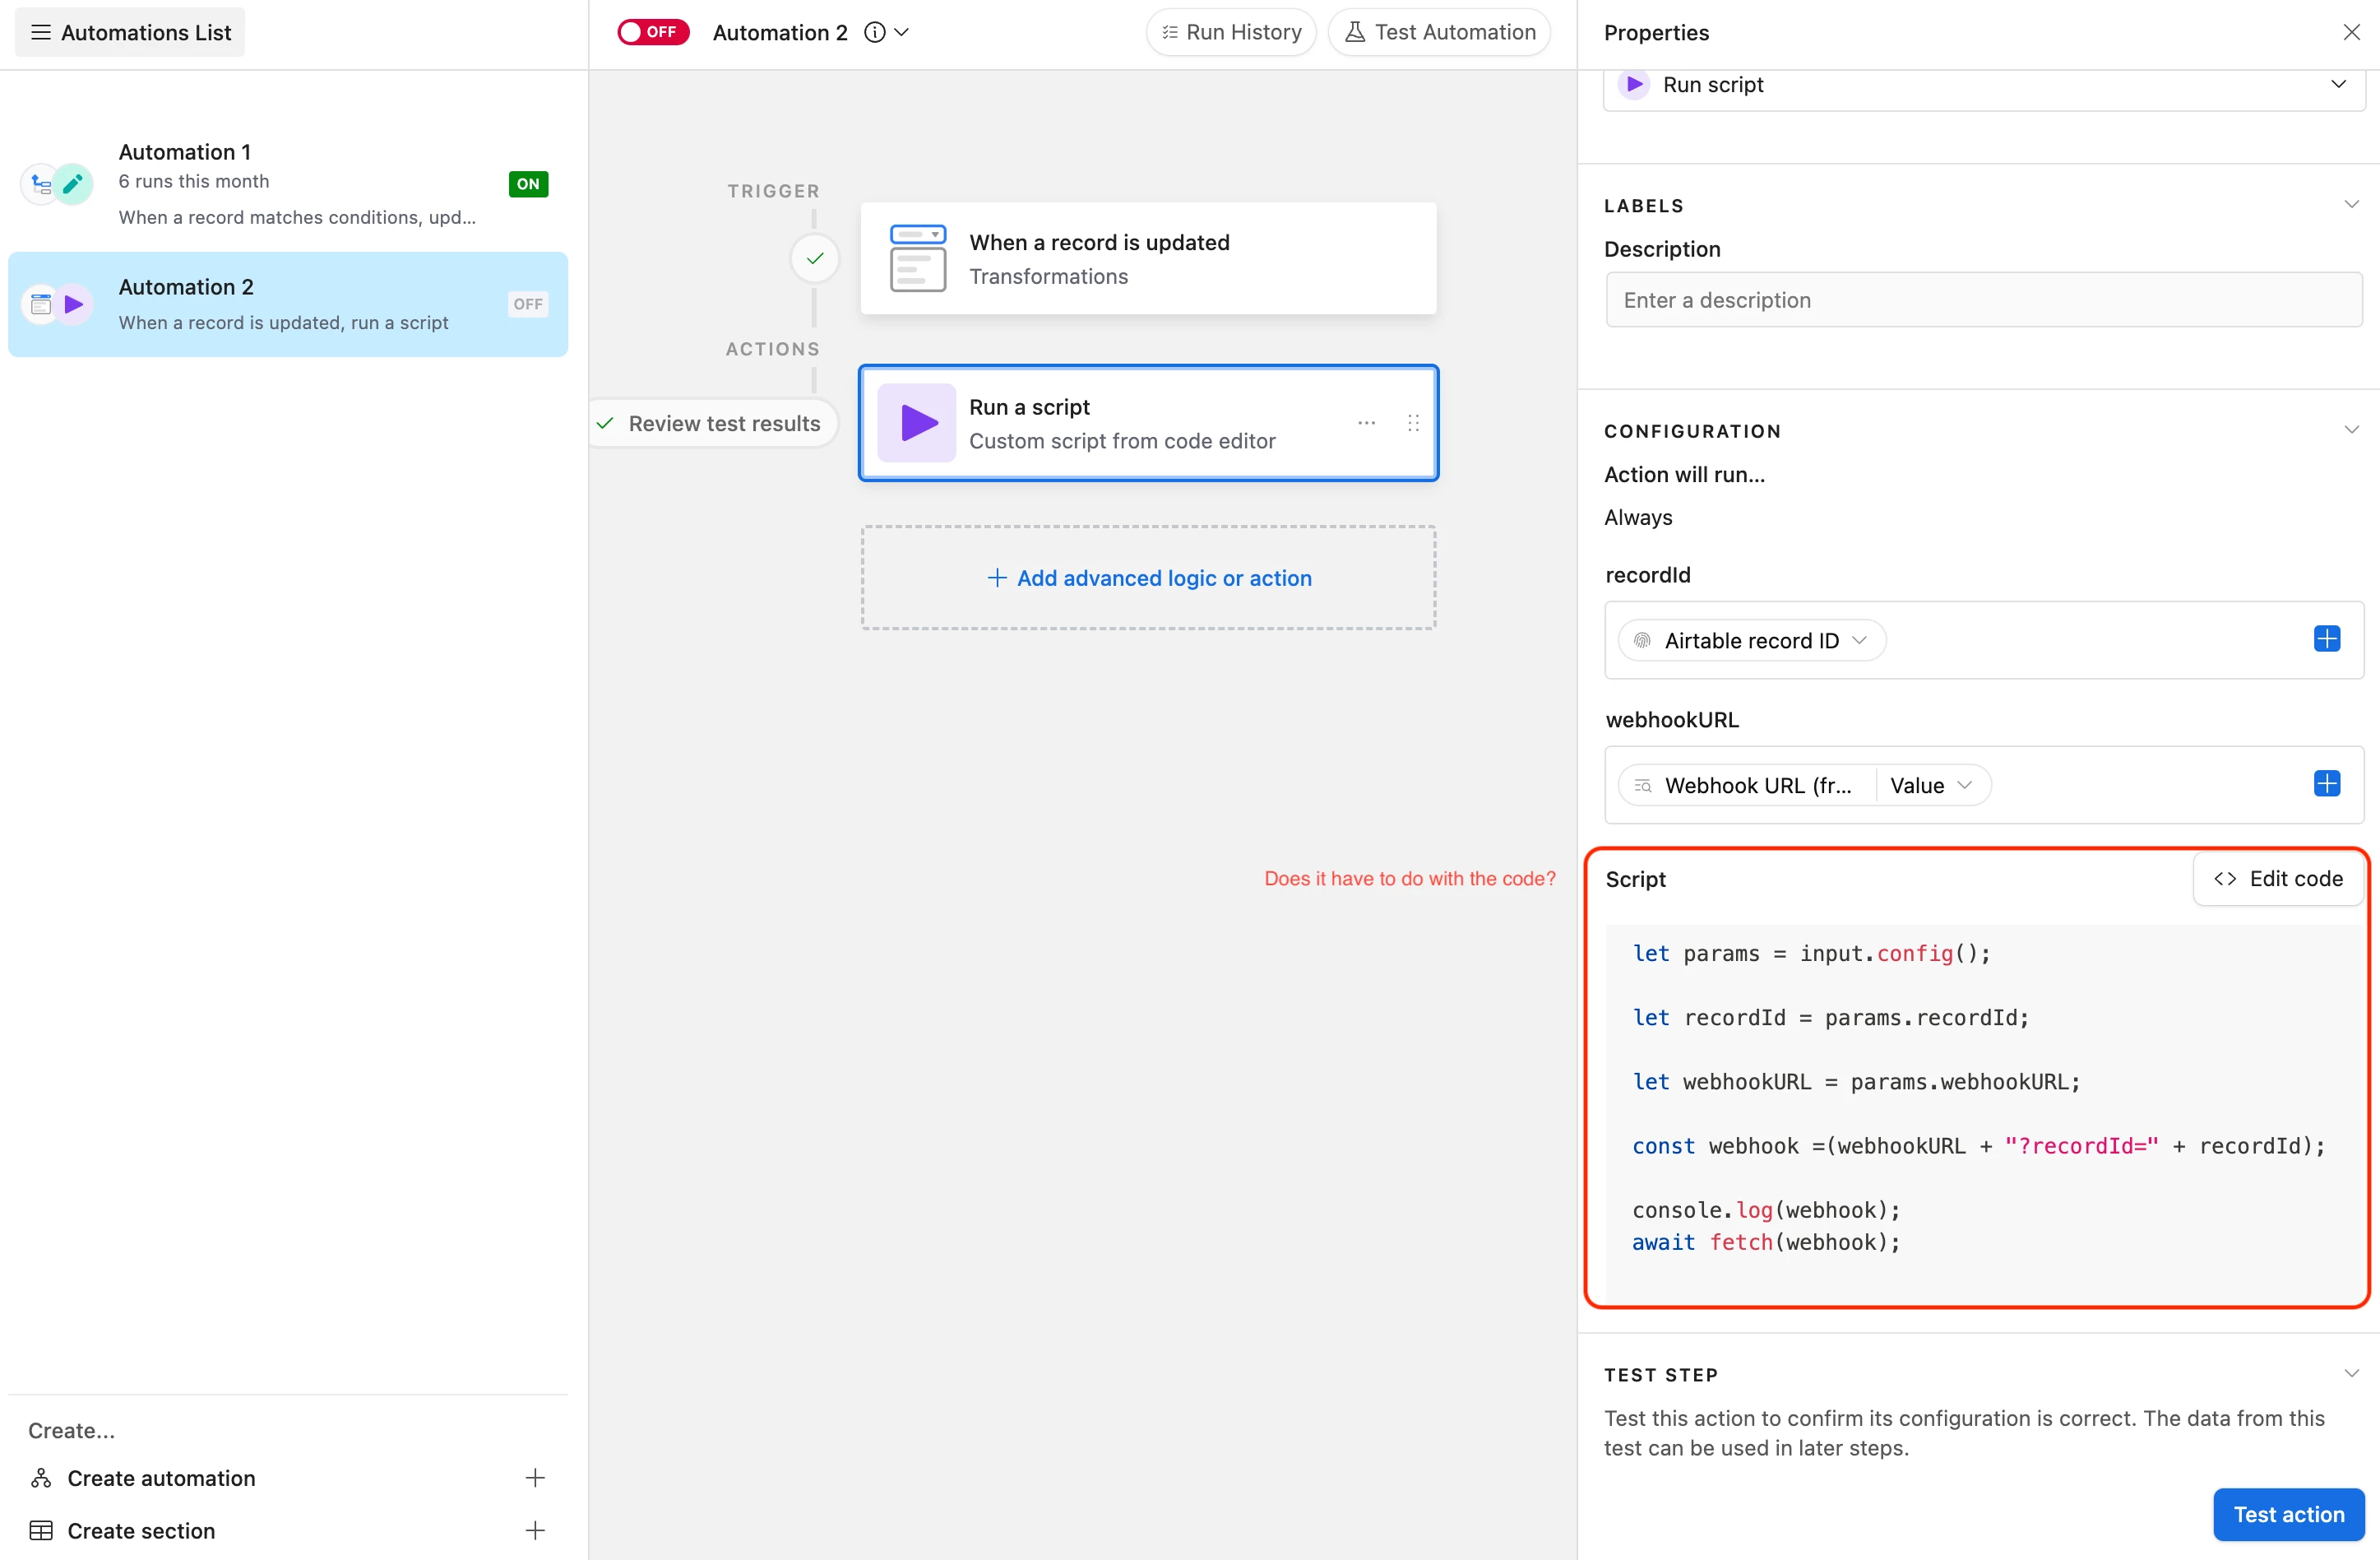Toggle Automation 2 OFF switch in header
Image resolution: width=2380 pixels, height=1560 pixels.
[653, 32]
